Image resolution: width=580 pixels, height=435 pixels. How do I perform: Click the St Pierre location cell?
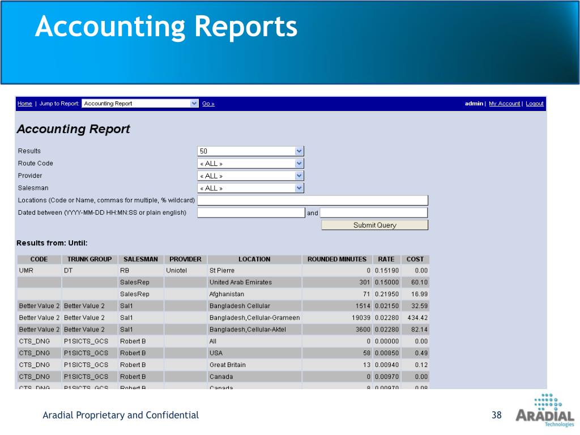click(x=254, y=270)
